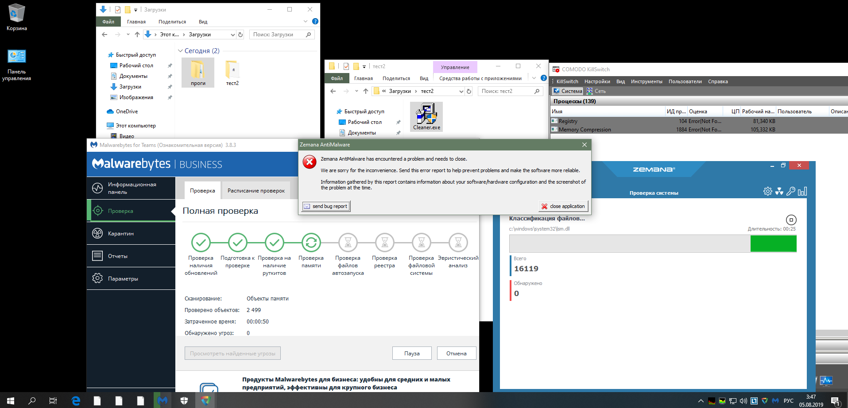Select the Registry process row

(x=699, y=121)
